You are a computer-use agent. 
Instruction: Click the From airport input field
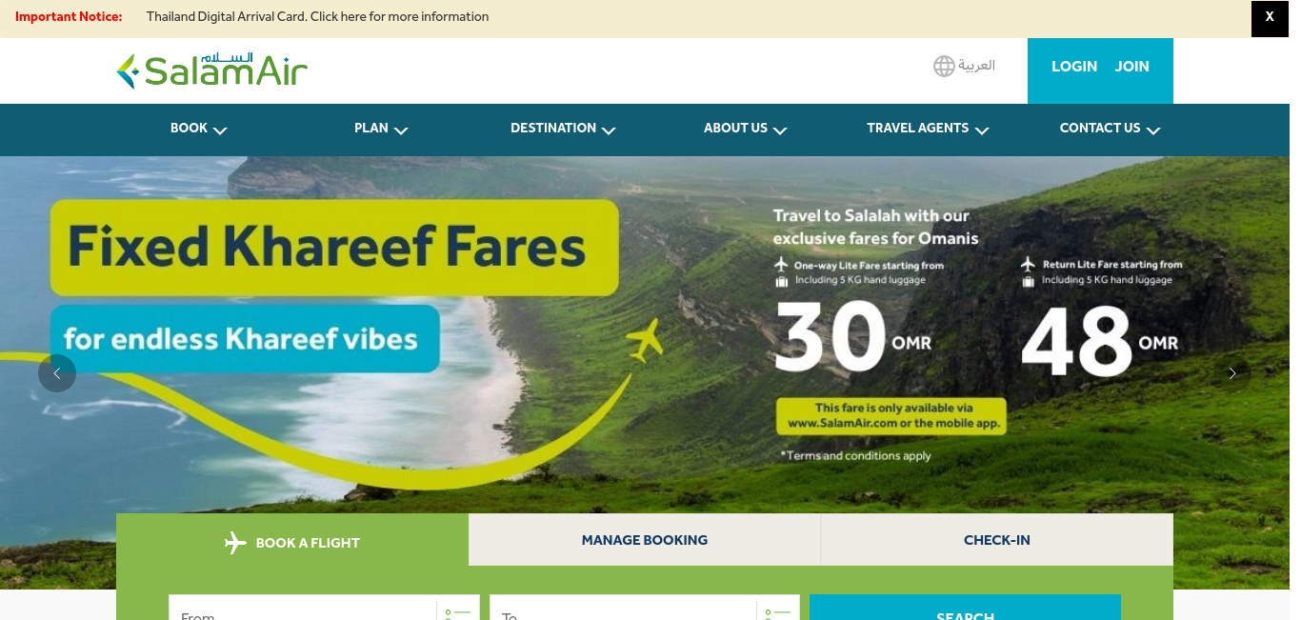303,608
